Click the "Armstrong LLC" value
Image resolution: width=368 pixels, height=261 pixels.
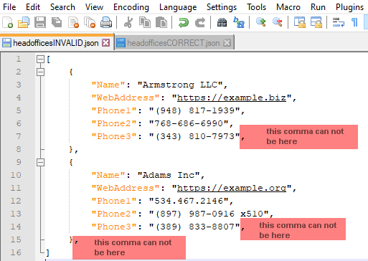[180, 85]
